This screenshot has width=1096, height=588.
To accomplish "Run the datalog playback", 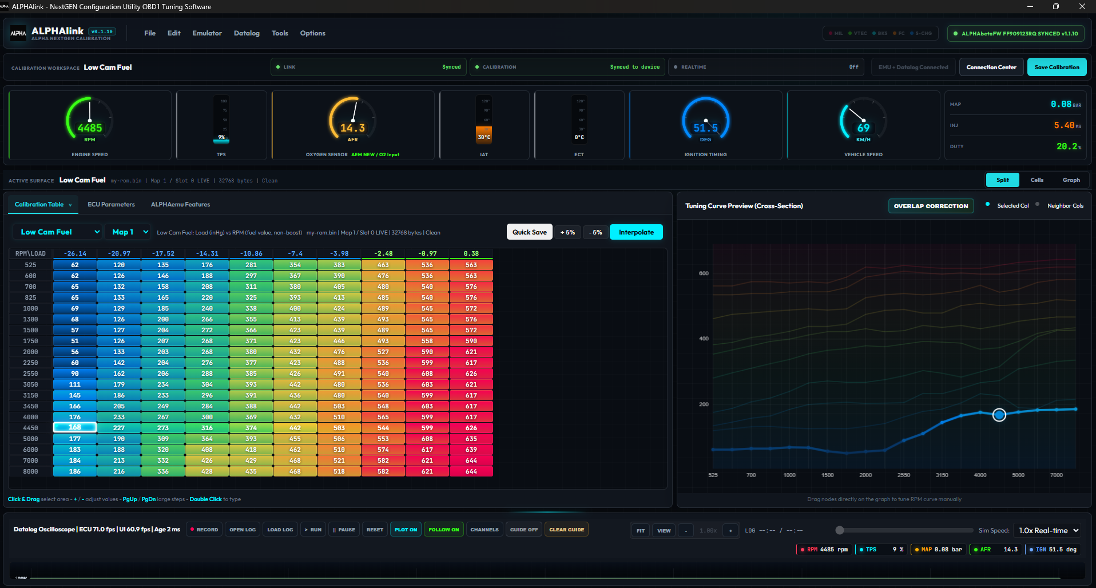I will click(x=313, y=530).
